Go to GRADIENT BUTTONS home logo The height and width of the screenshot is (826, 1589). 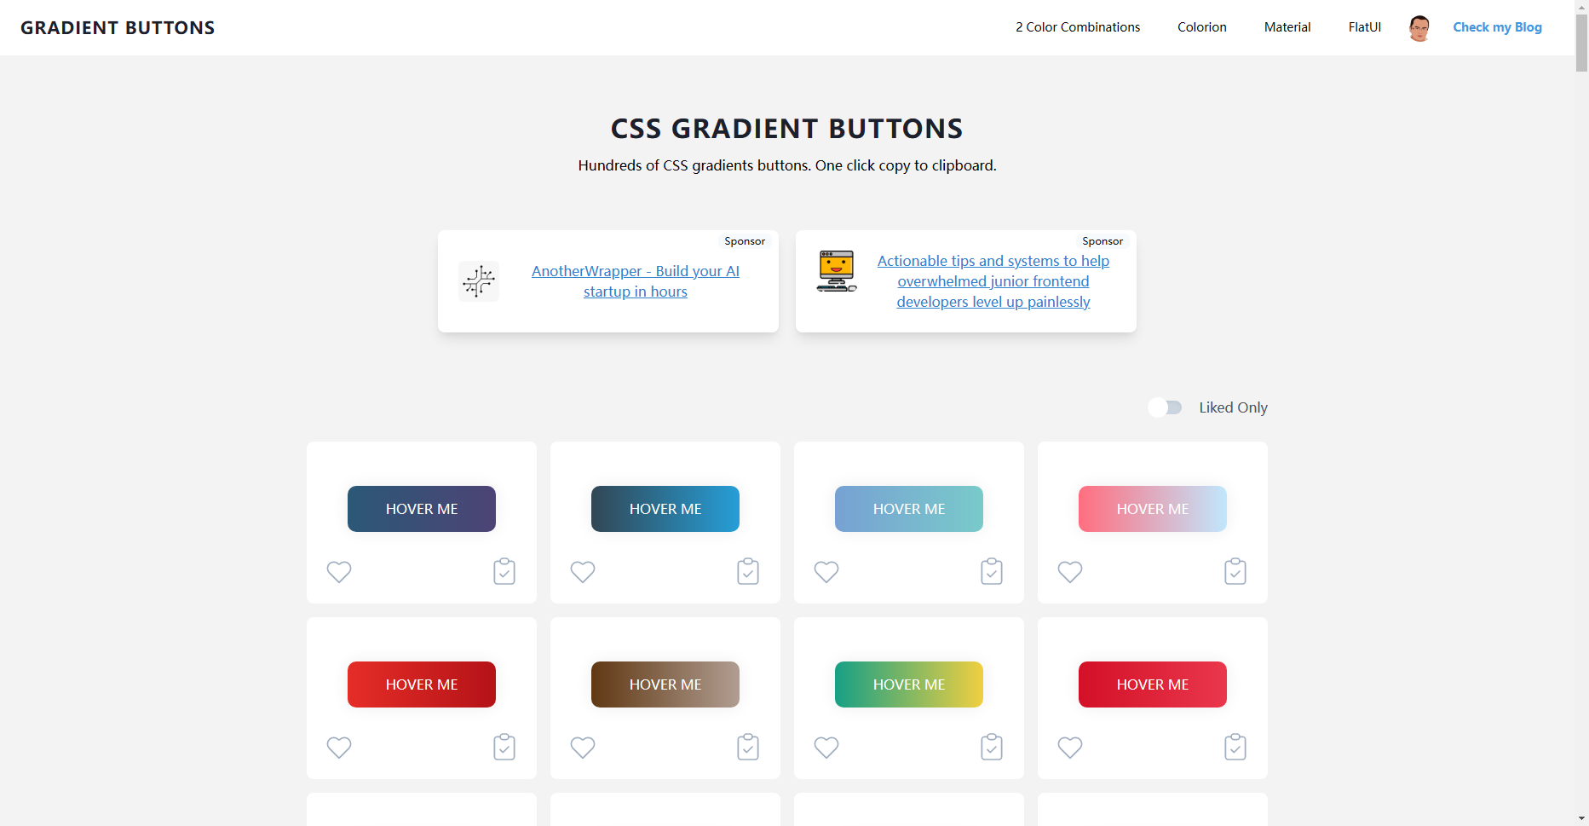[118, 27]
